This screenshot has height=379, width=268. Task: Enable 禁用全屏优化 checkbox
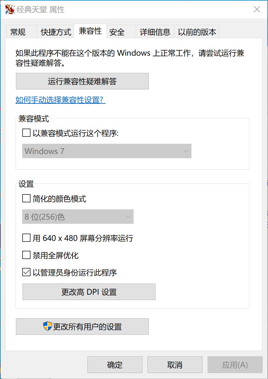click(x=26, y=255)
